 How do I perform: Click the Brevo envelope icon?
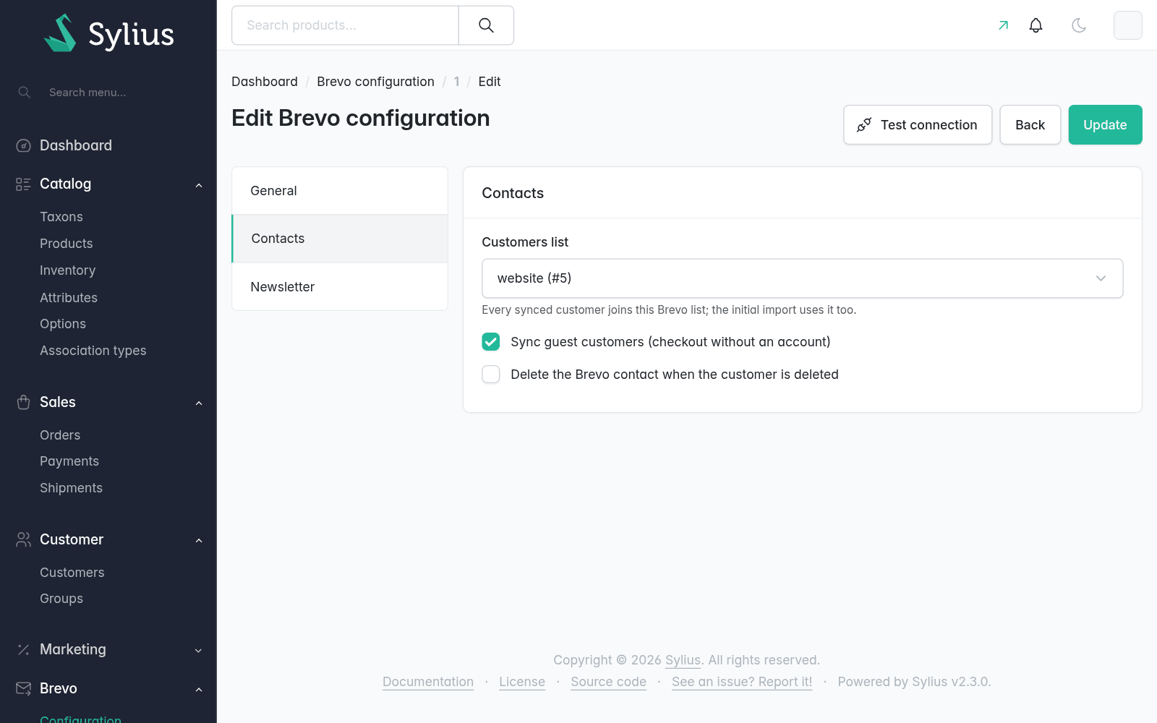[x=23, y=688]
